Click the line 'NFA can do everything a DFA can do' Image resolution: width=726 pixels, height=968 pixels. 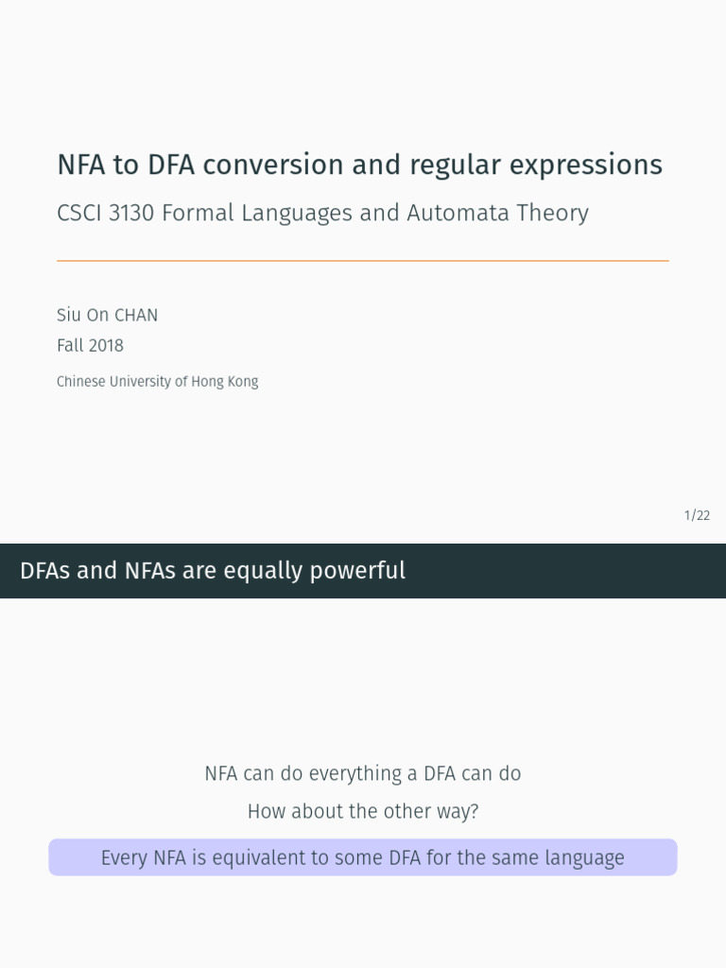(363, 773)
